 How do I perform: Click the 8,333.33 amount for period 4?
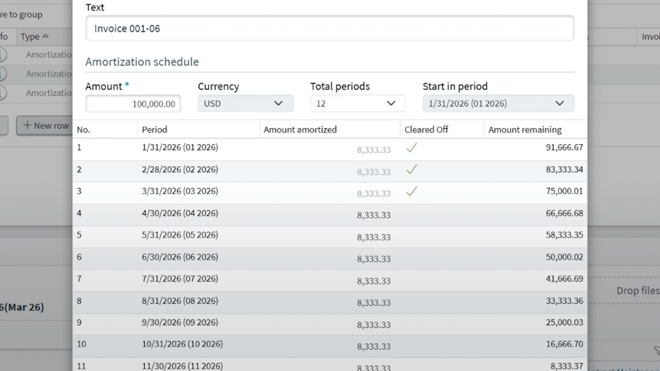tap(374, 215)
